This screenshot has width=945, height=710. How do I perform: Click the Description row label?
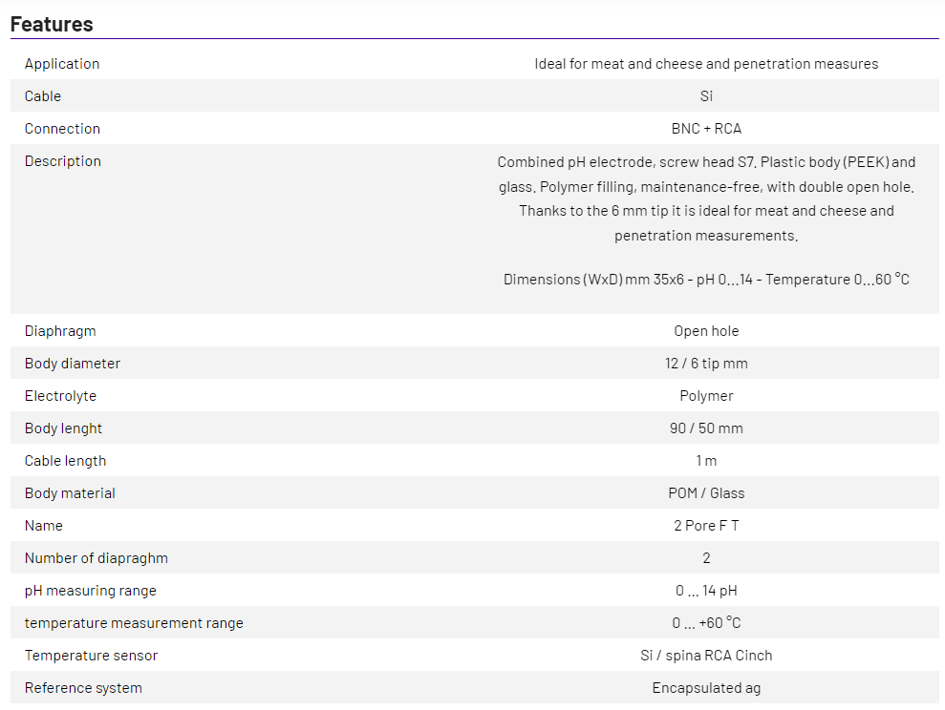point(63,161)
